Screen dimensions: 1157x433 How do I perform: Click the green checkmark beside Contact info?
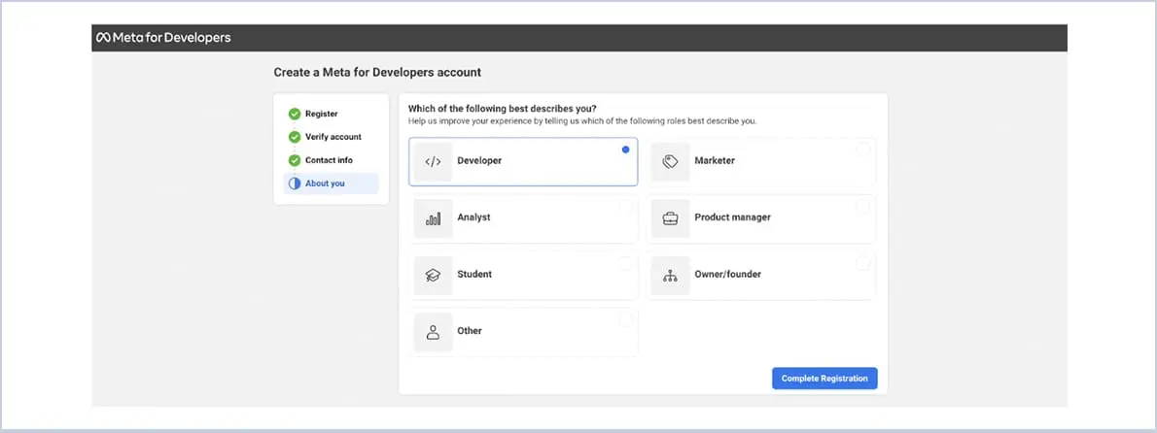(295, 160)
